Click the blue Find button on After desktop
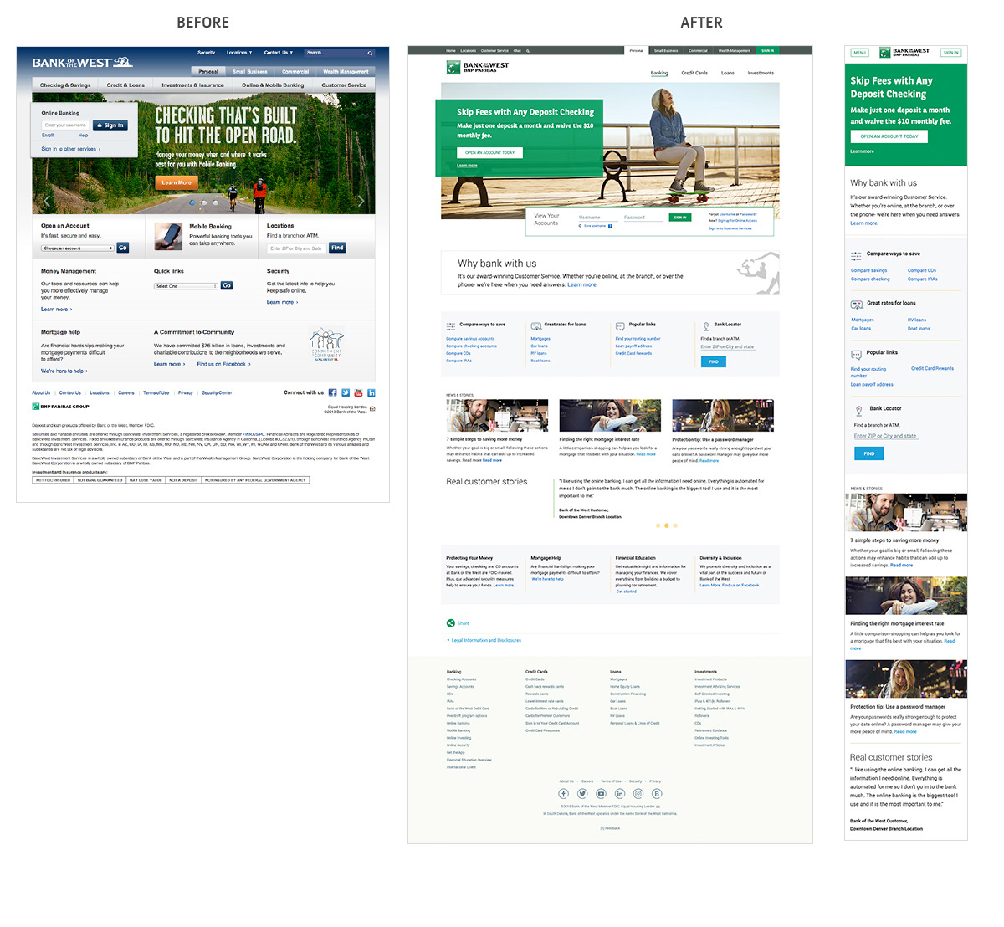The height and width of the screenshot is (927, 1004). coord(714,361)
